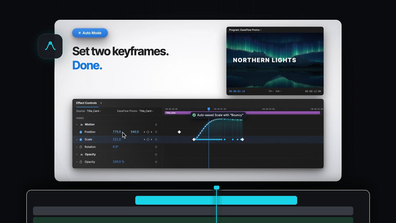
Task: Reset the Position parameter
Action: click(x=156, y=132)
